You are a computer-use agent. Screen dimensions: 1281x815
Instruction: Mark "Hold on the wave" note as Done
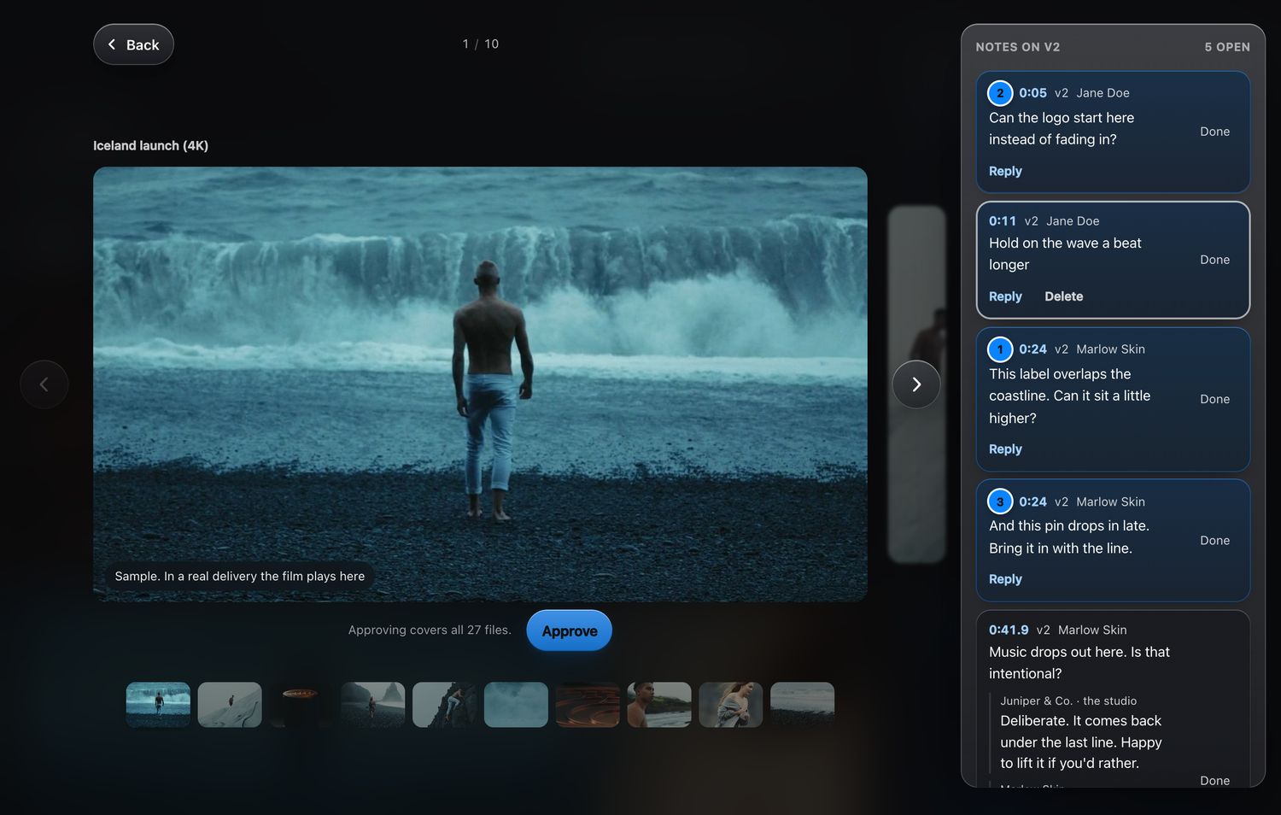click(x=1214, y=260)
